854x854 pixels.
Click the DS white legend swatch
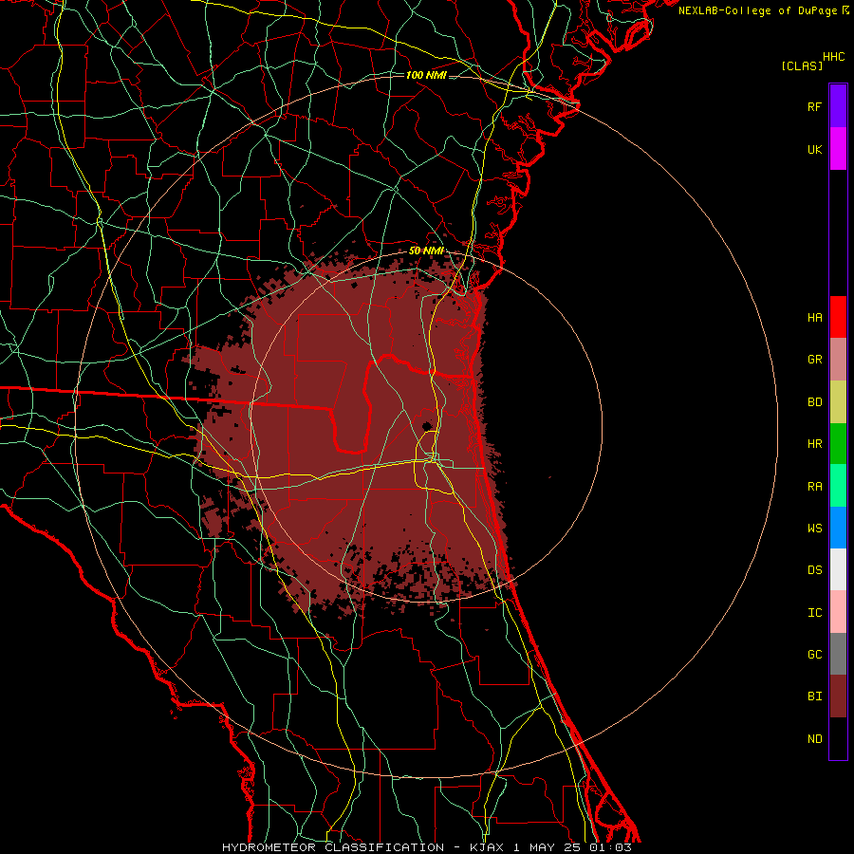[x=838, y=569]
